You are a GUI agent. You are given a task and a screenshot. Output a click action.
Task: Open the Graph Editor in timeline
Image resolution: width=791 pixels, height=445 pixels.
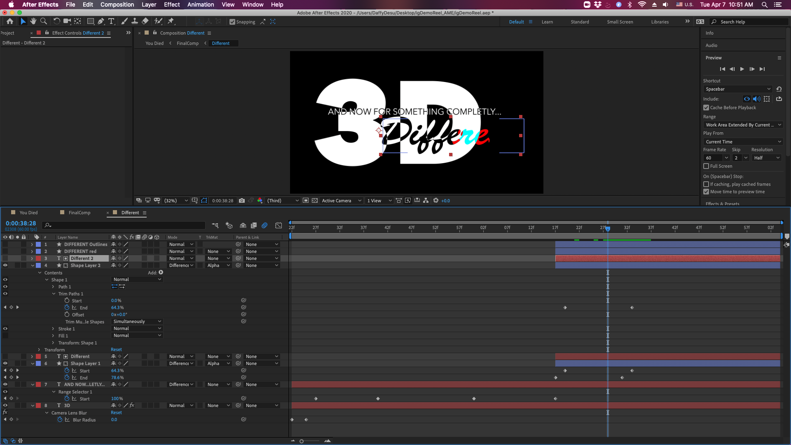279,225
